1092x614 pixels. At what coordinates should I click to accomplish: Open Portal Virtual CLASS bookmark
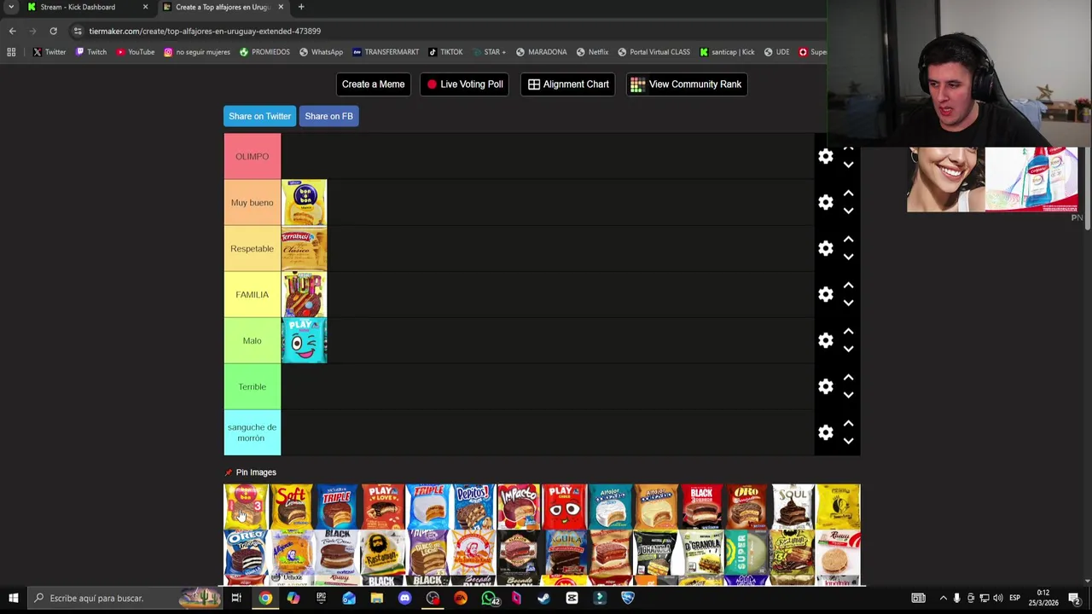[653, 52]
